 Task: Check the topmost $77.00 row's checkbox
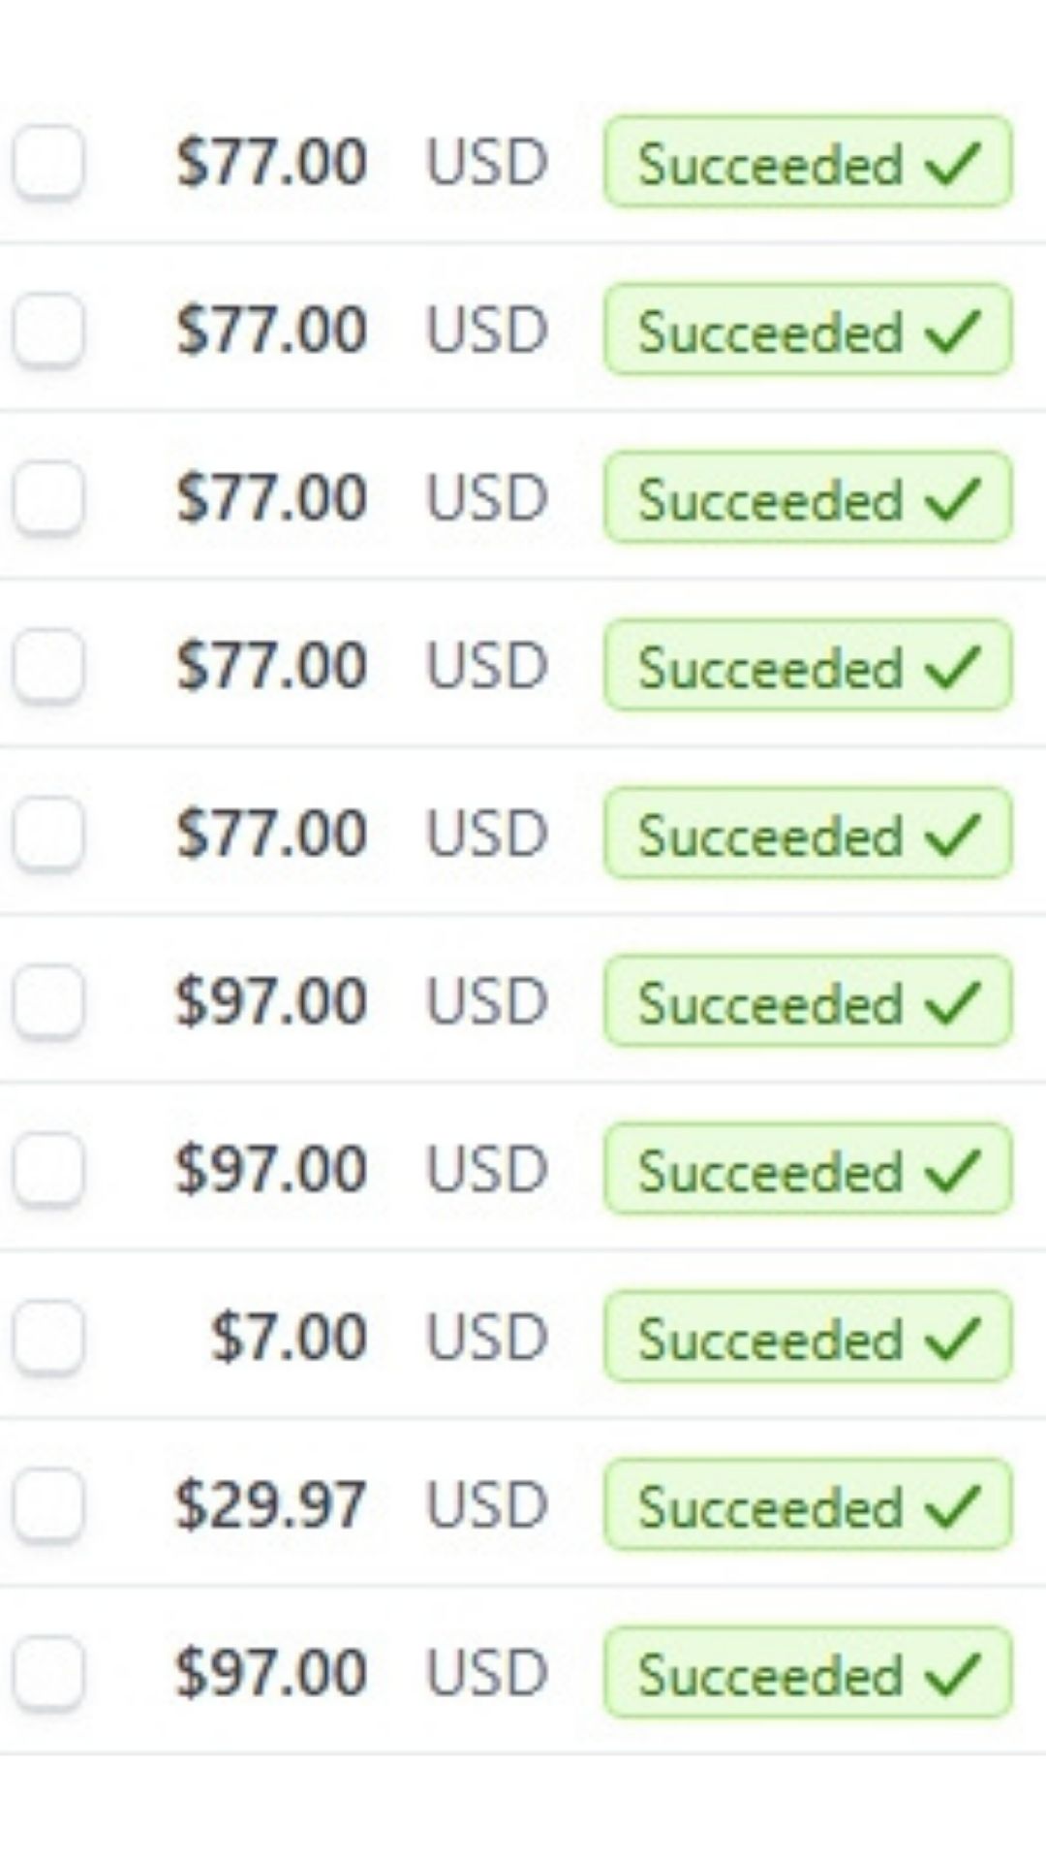(48, 161)
